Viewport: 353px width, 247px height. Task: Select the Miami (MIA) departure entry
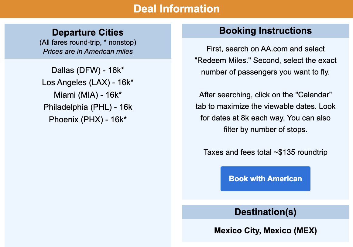88,95
